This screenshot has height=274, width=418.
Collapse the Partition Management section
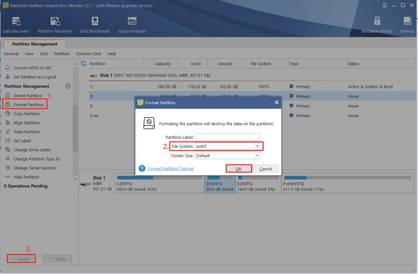tap(68, 86)
